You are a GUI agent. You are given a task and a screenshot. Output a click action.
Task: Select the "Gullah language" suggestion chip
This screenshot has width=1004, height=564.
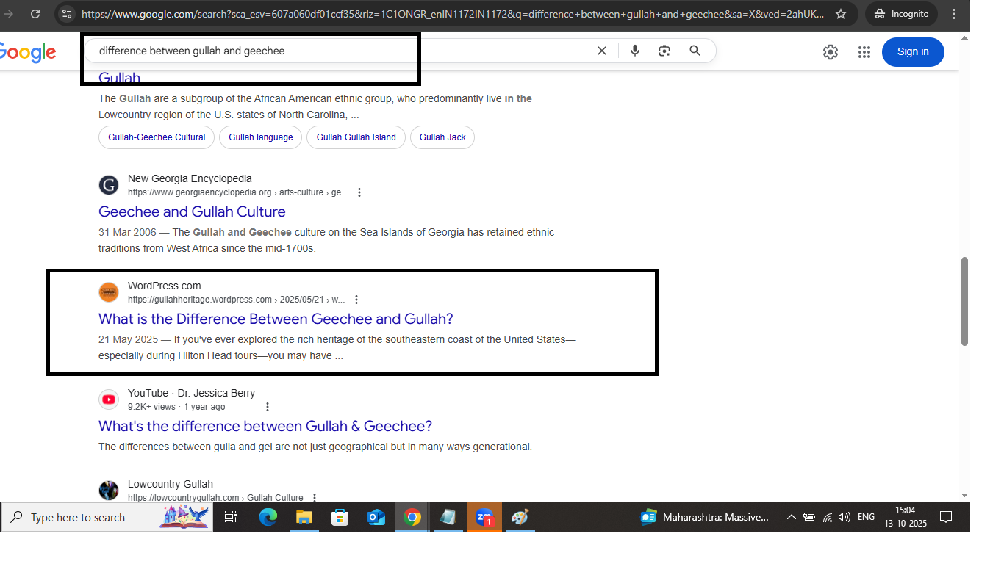click(260, 137)
